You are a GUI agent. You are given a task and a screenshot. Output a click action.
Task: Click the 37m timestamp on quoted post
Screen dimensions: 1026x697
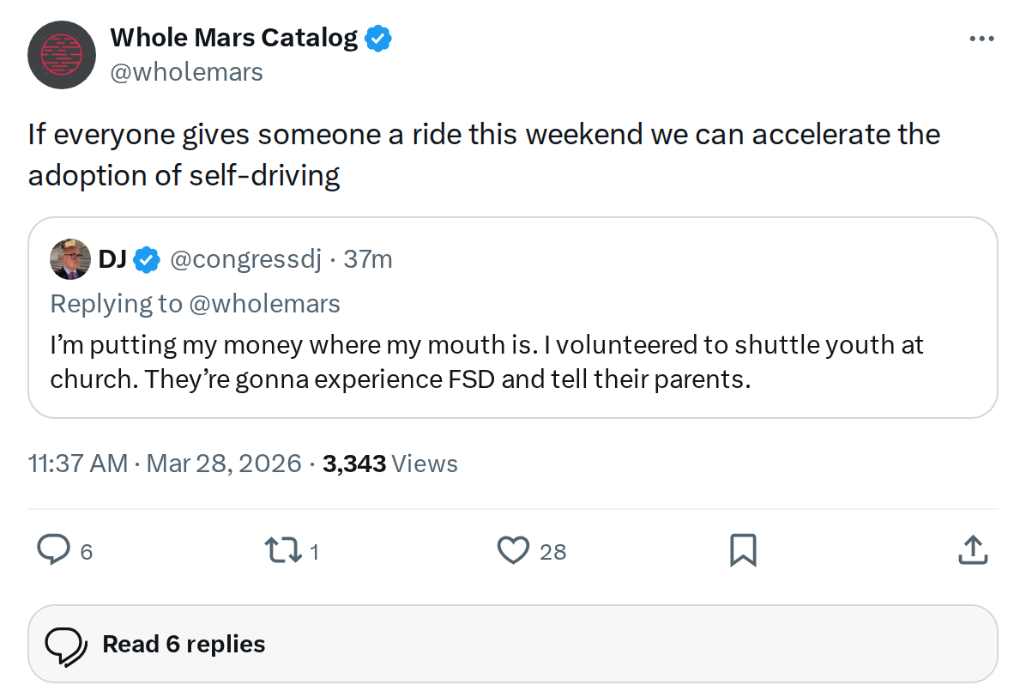[x=368, y=259]
